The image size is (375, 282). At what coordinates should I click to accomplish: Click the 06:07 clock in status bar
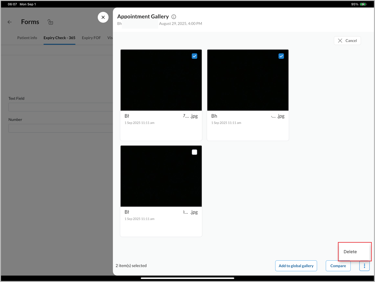12,4
